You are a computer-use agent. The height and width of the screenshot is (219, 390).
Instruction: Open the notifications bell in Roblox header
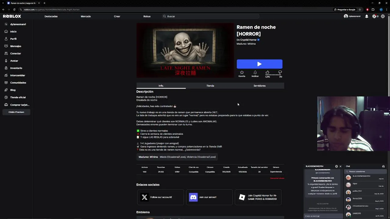click(x=367, y=16)
